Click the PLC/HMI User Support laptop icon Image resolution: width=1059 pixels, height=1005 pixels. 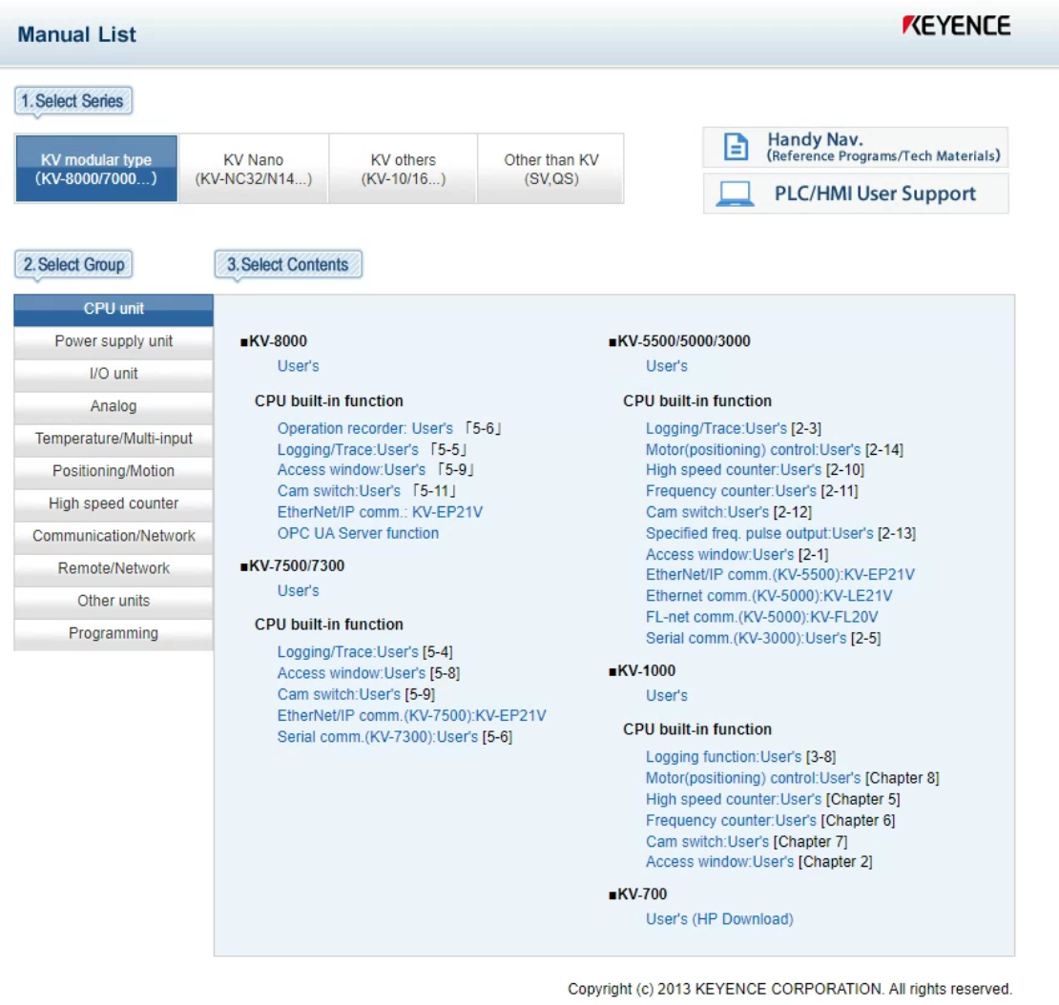point(735,195)
